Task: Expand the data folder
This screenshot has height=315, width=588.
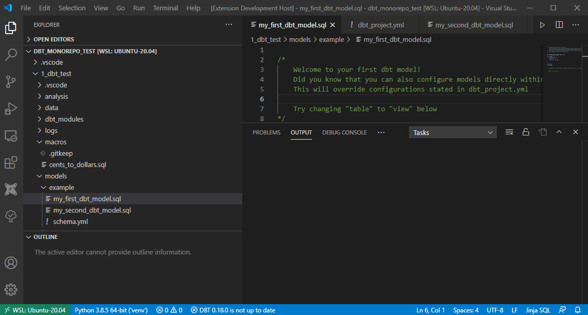Action: (133, 108)
